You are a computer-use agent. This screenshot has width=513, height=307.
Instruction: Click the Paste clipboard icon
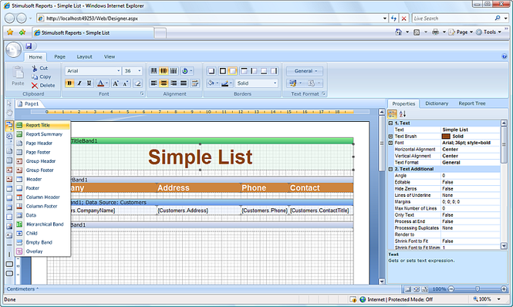18,73
